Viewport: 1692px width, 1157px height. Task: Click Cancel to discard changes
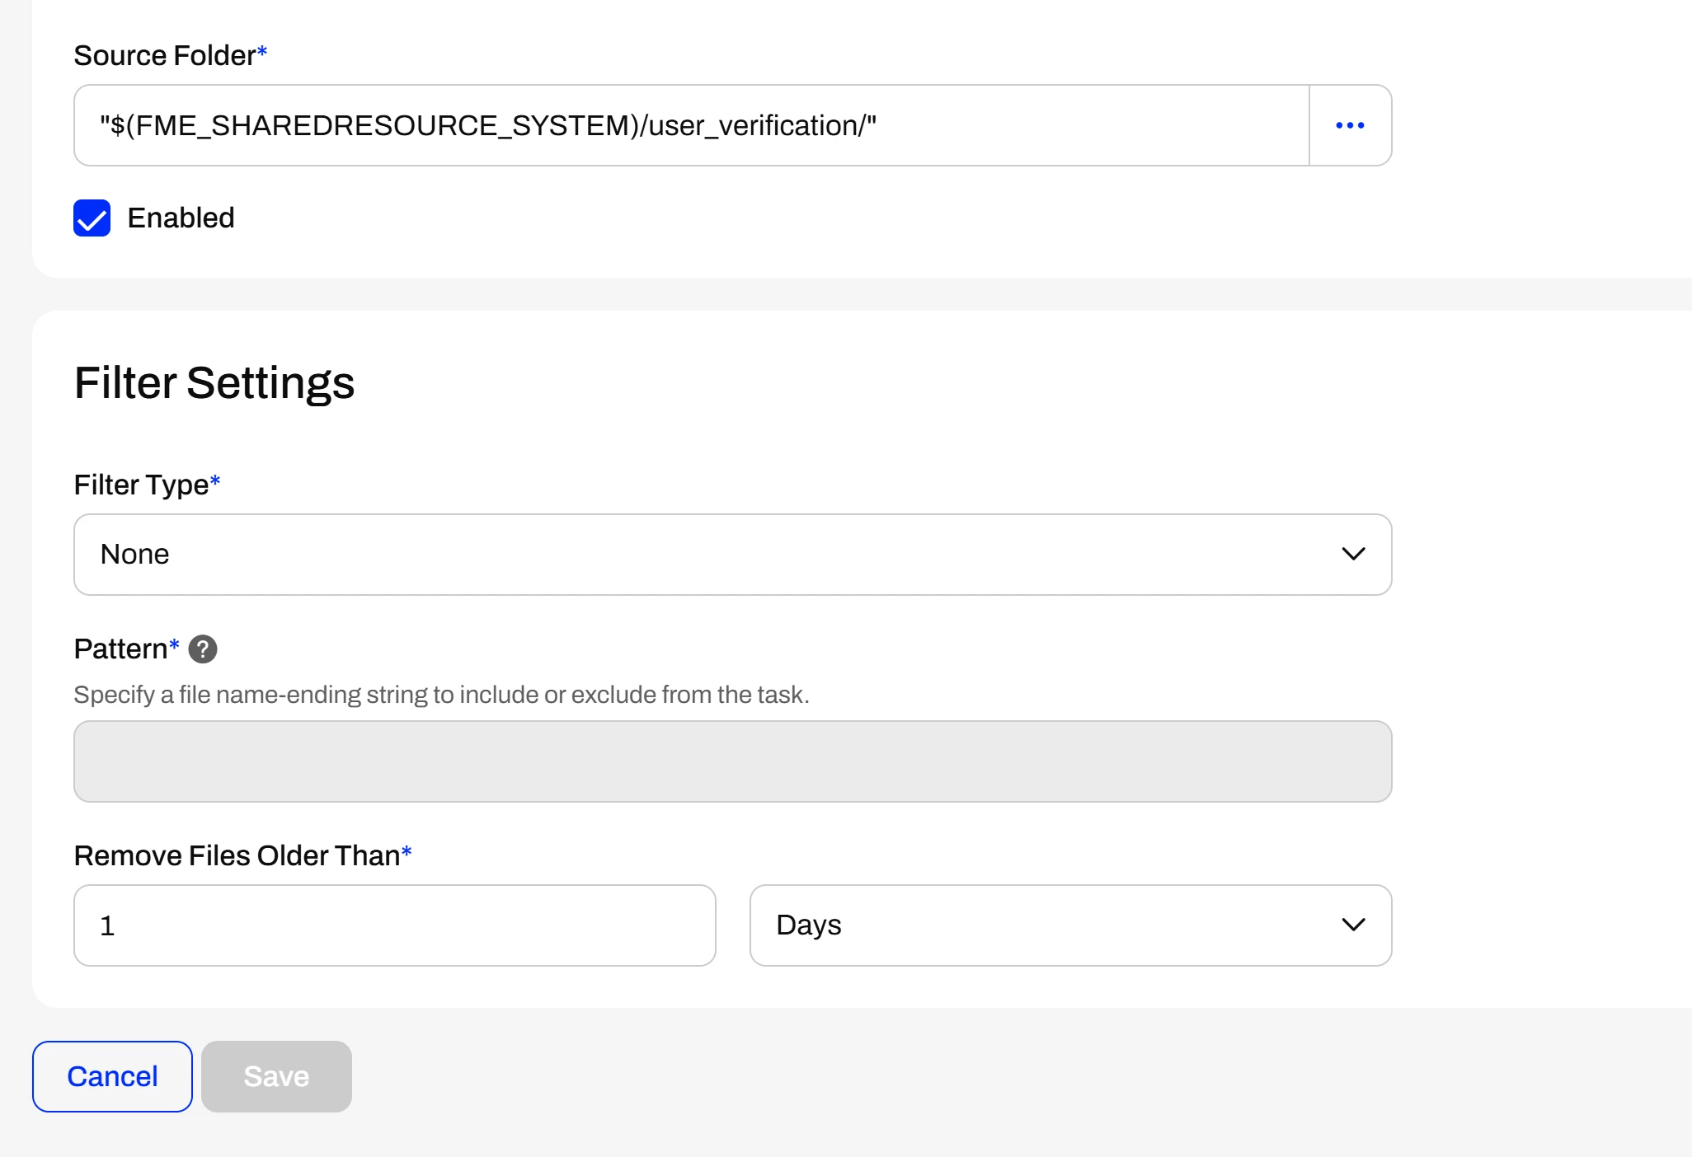112,1076
